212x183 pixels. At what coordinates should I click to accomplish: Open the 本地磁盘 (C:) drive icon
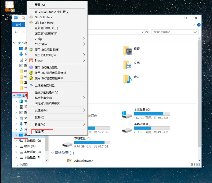tap(127, 114)
